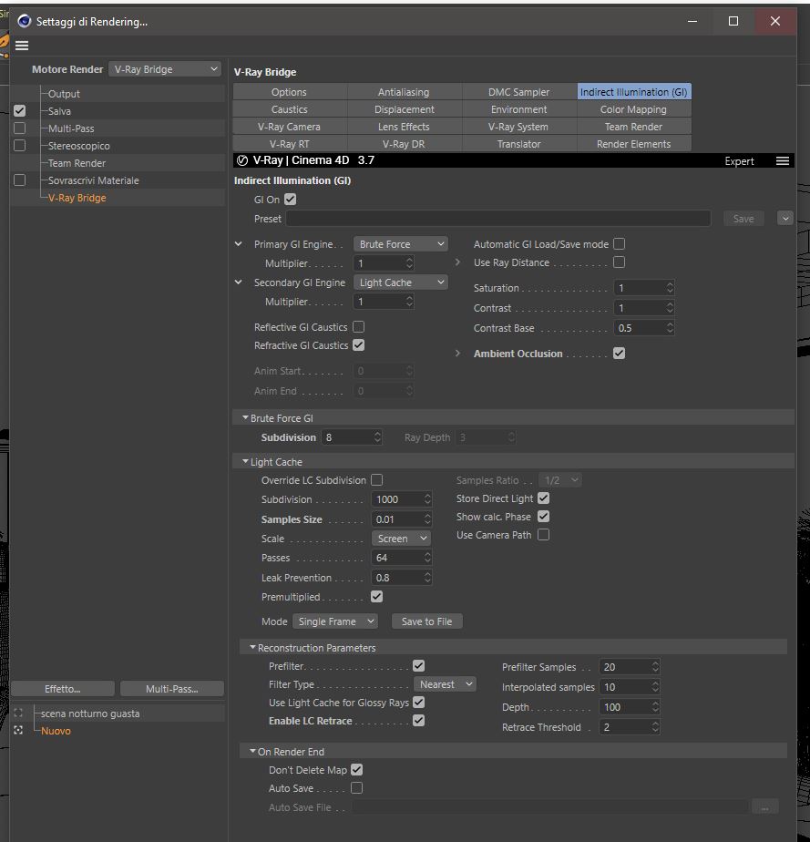Open the Primary GI Engine dropdown
This screenshot has height=842, width=810.
pyautogui.click(x=400, y=244)
